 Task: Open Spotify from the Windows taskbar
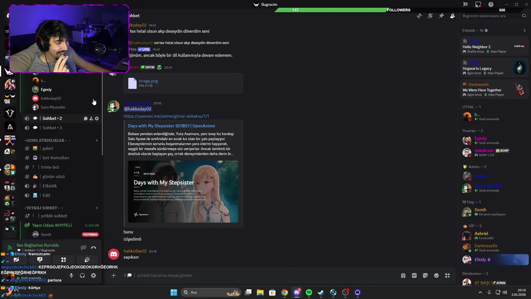click(x=309, y=292)
